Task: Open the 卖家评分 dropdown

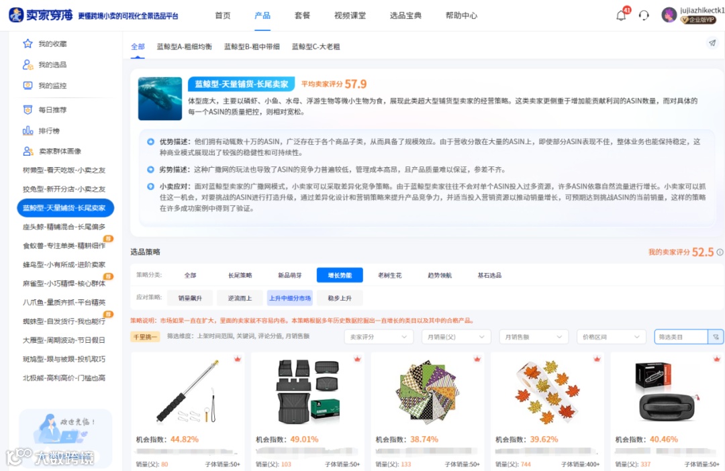Action: click(x=379, y=336)
